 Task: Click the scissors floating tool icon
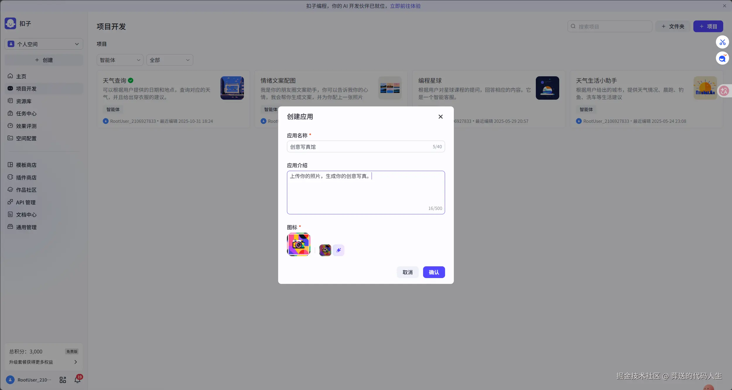[722, 42]
